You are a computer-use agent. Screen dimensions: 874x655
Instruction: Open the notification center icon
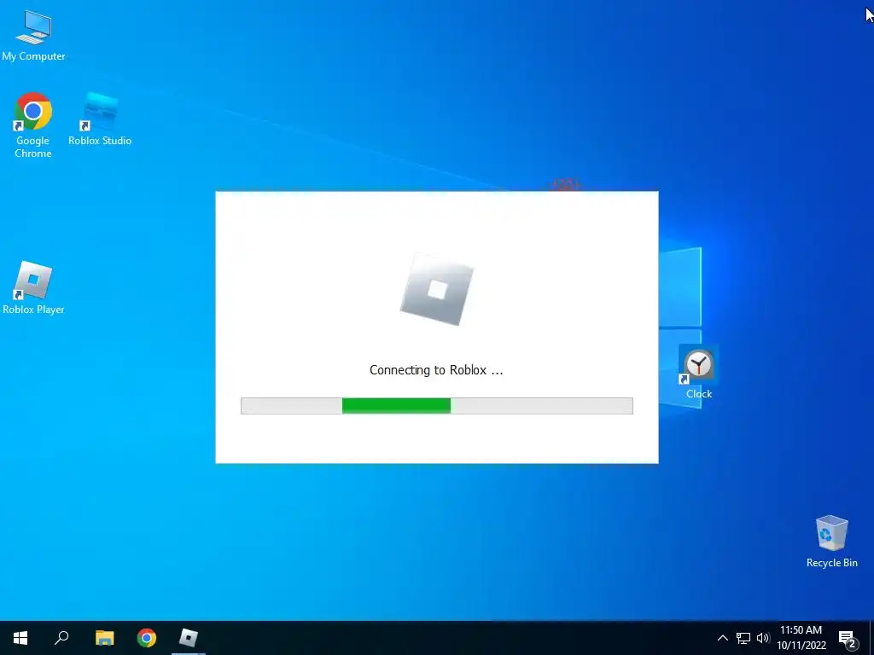click(x=848, y=638)
